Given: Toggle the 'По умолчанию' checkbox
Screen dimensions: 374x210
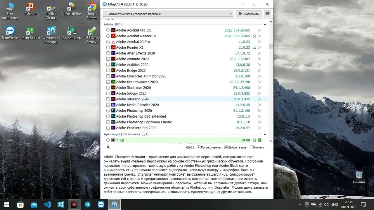Looking at the screenshot, I should [x=199, y=148].
